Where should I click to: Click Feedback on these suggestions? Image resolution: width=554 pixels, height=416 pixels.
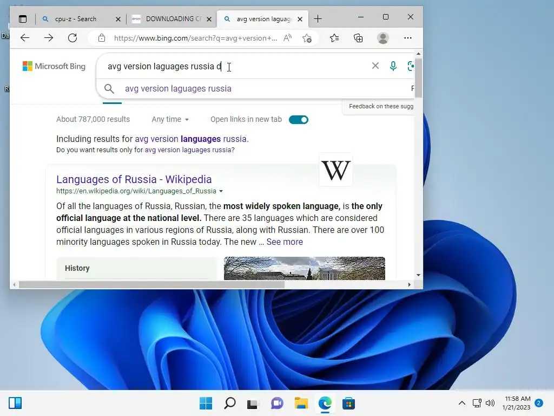381,107
